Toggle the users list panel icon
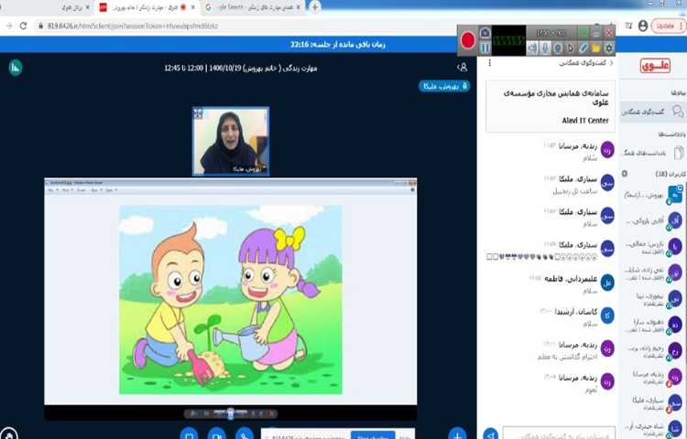 pyautogui.click(x=463, y=68)
